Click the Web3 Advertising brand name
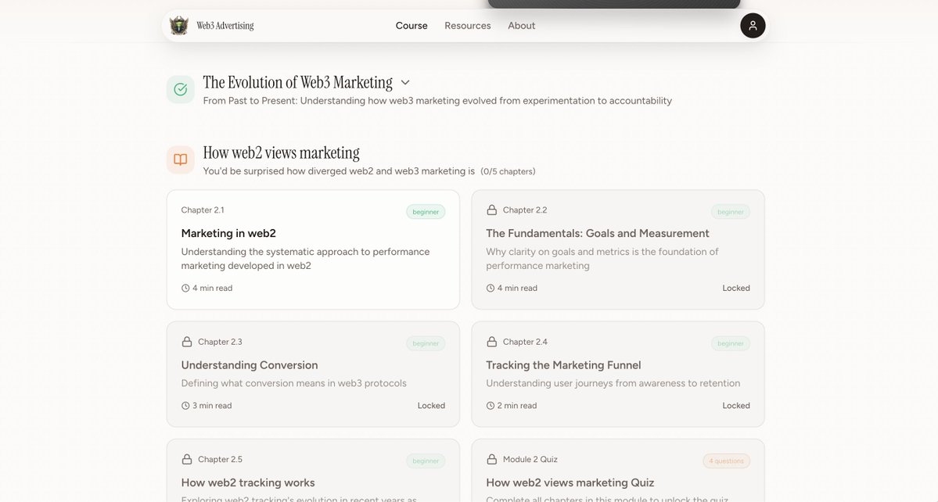Screen dimensions: 938x502 point(225,26)
